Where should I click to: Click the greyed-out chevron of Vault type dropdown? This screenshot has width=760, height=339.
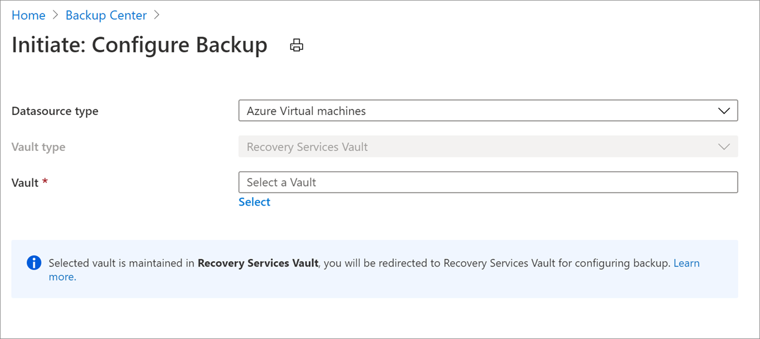pyautogui.click(x=724, y=147)
